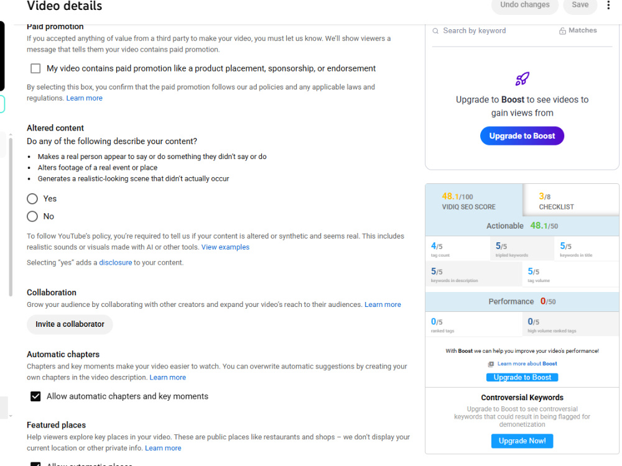Image resolution: width=622 pixels, height=466 pixels.
Task: Click the 0/5 high volume ranked tags score
Action: pos(570,324)
